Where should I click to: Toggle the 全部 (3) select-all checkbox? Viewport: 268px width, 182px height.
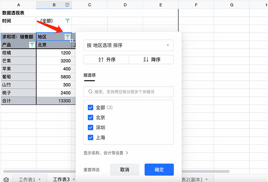point(90,107)
